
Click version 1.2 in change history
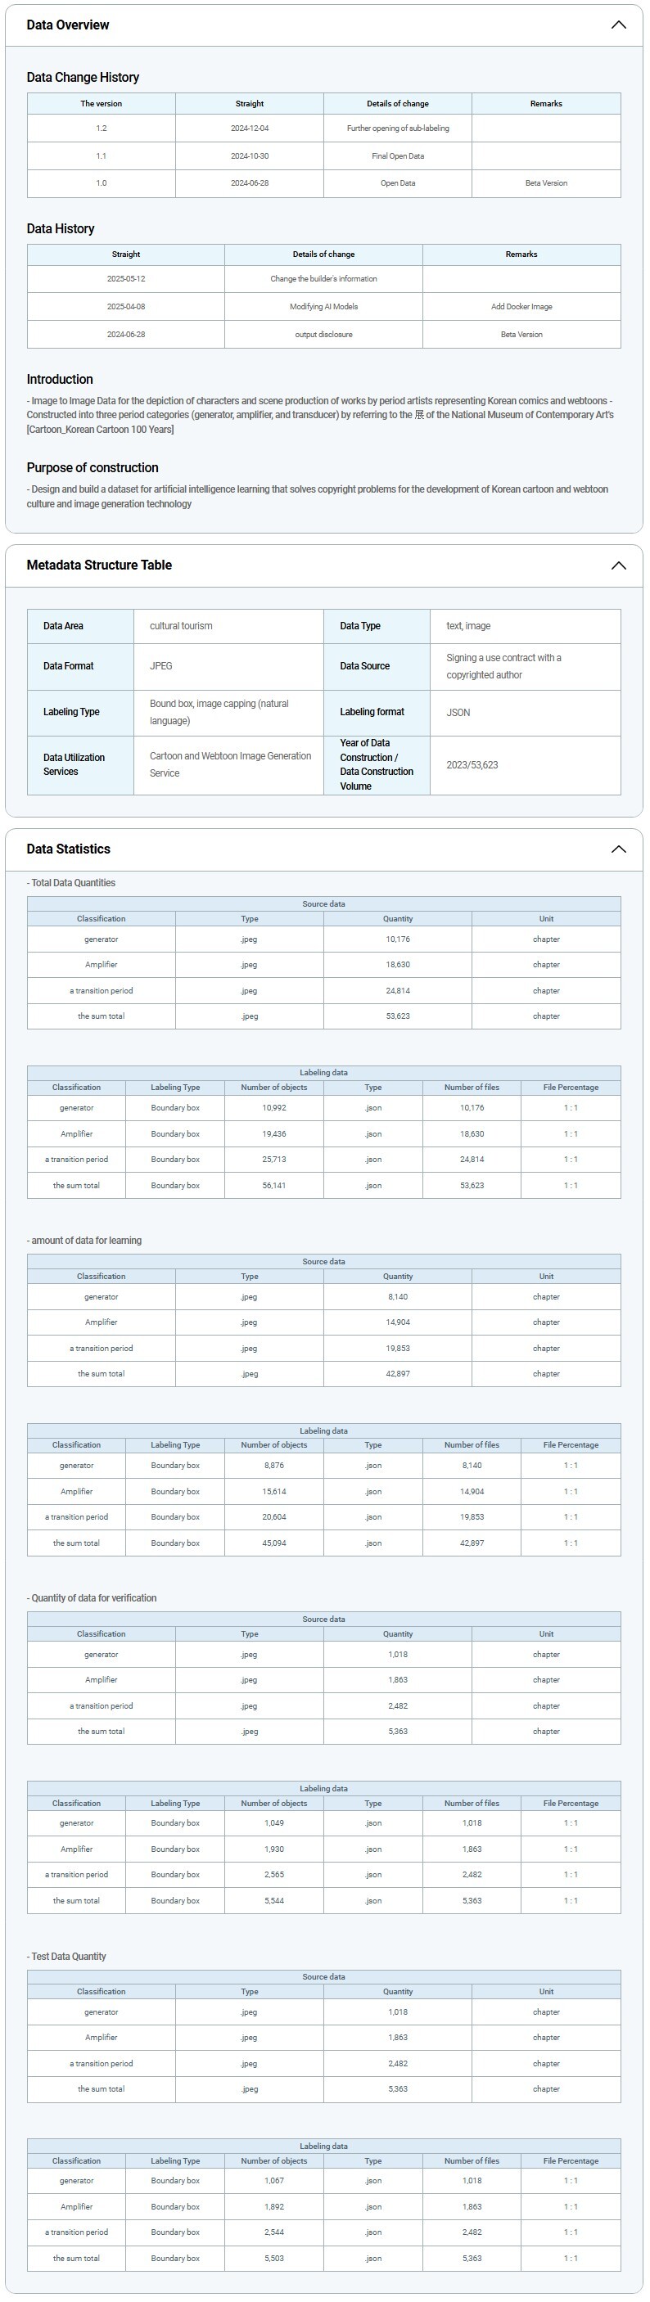(101, 128)
